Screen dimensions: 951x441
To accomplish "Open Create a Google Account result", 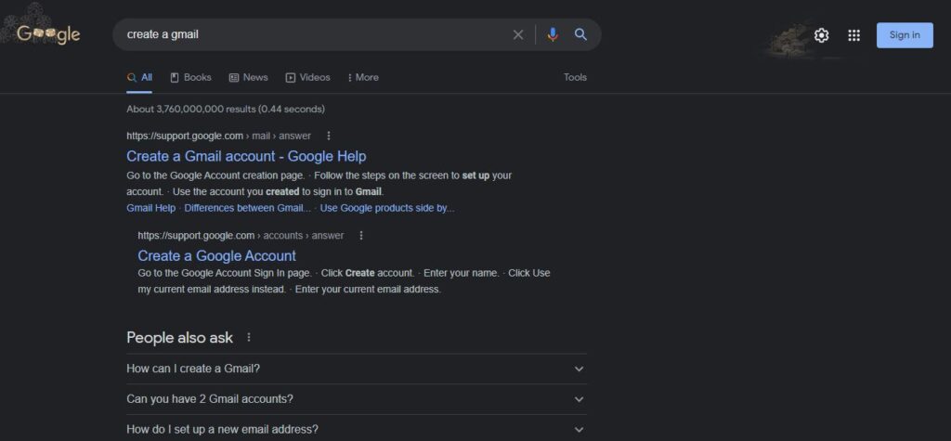I will (216, 255).
